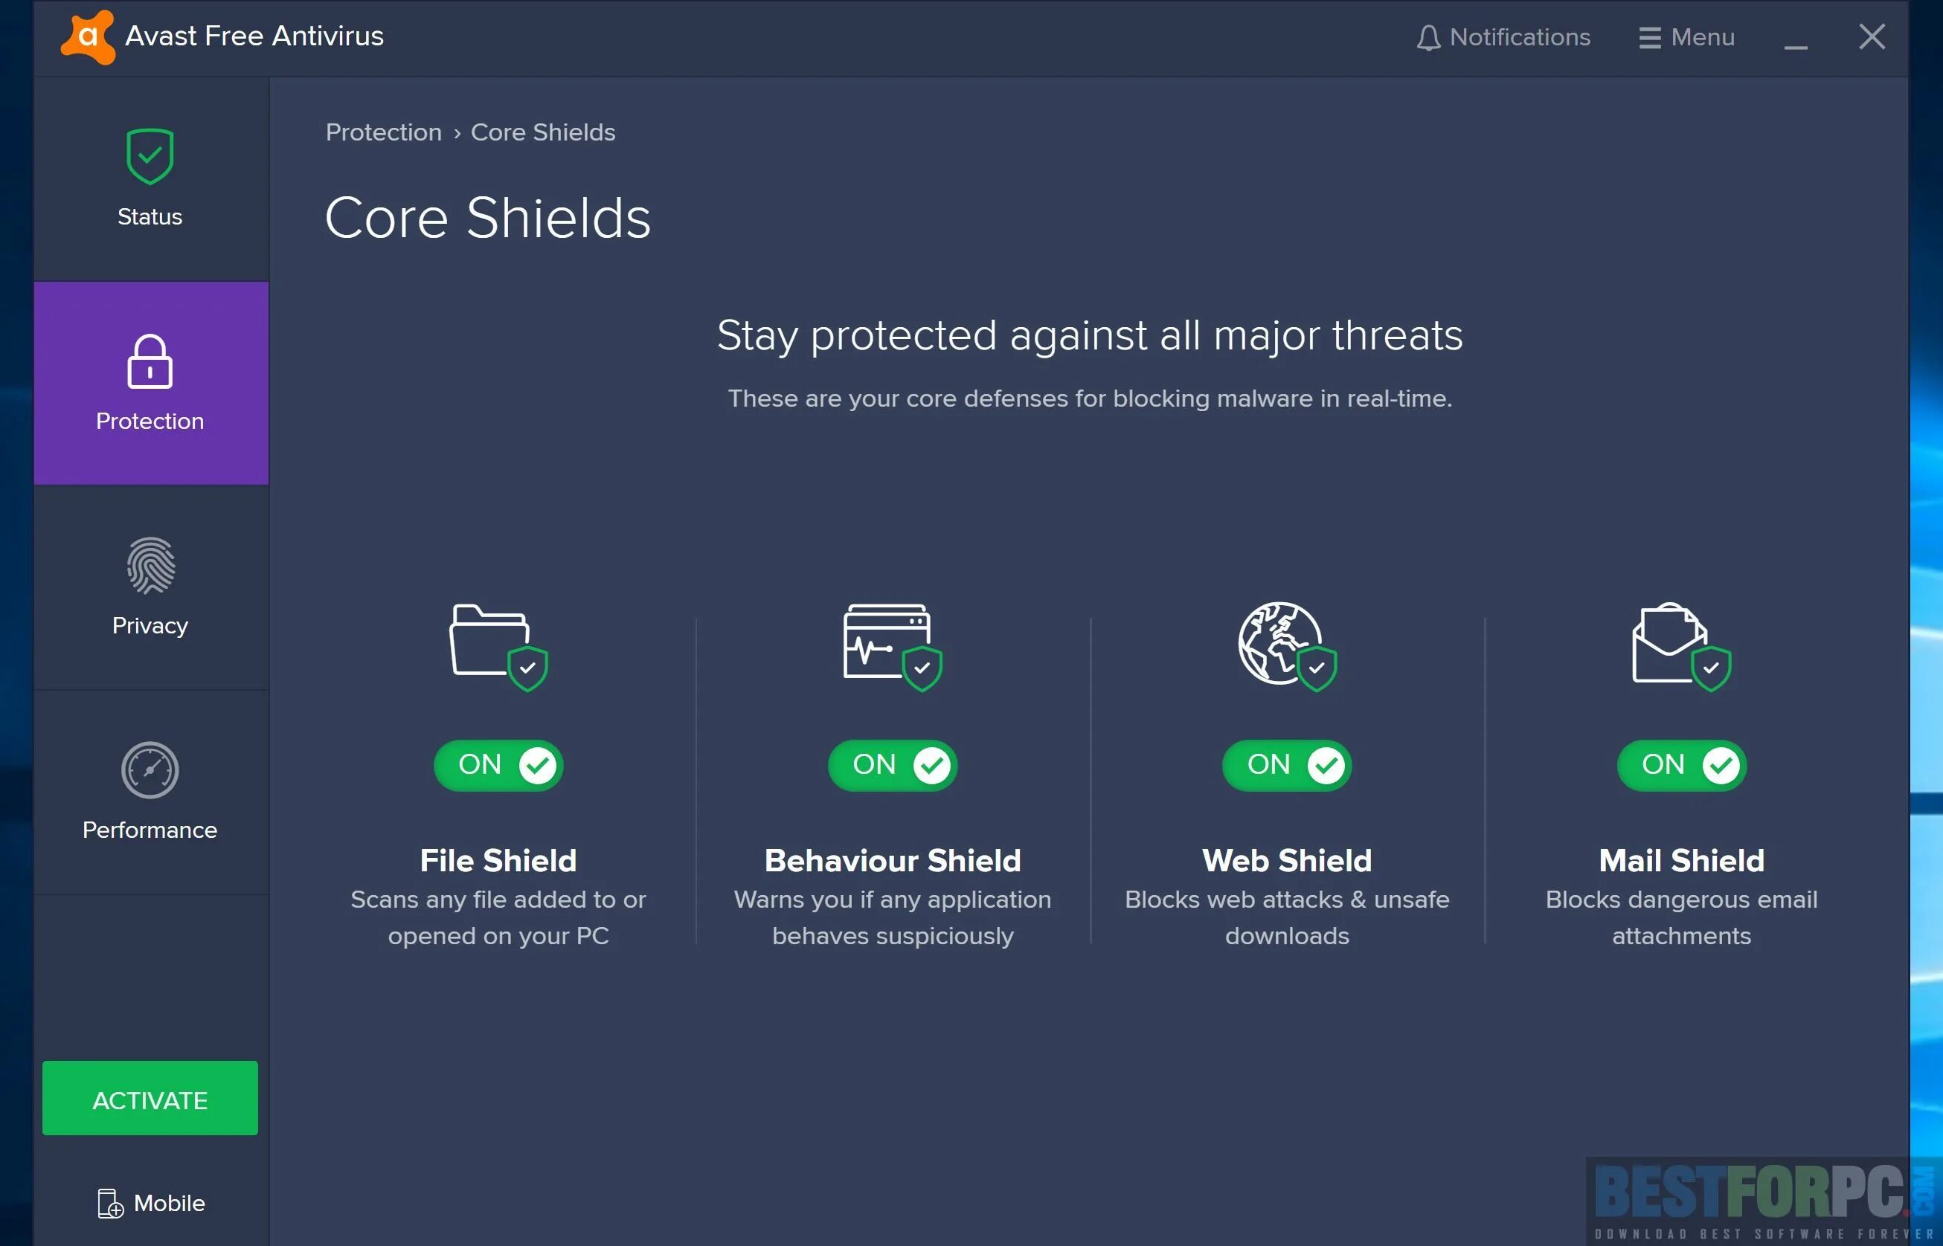This screenshot has width=1943, height=1246.
Task: Turn off the File Shield toggle
Action: pyautogui.click(x=498, y=764)
